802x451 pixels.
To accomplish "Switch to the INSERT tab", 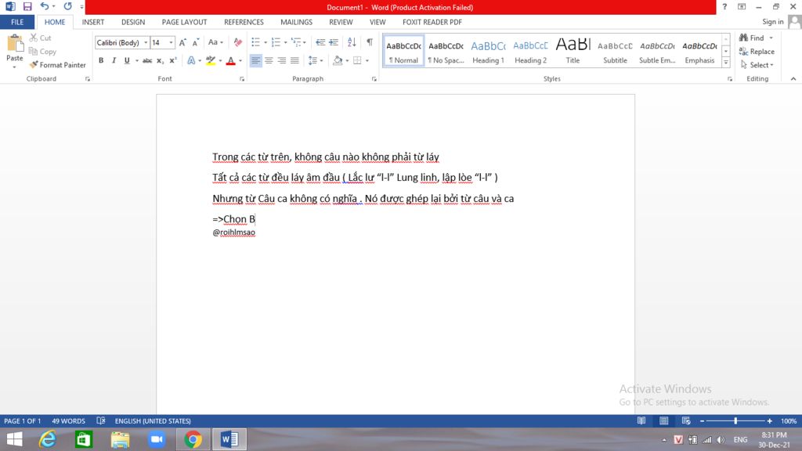I will 93,22.
